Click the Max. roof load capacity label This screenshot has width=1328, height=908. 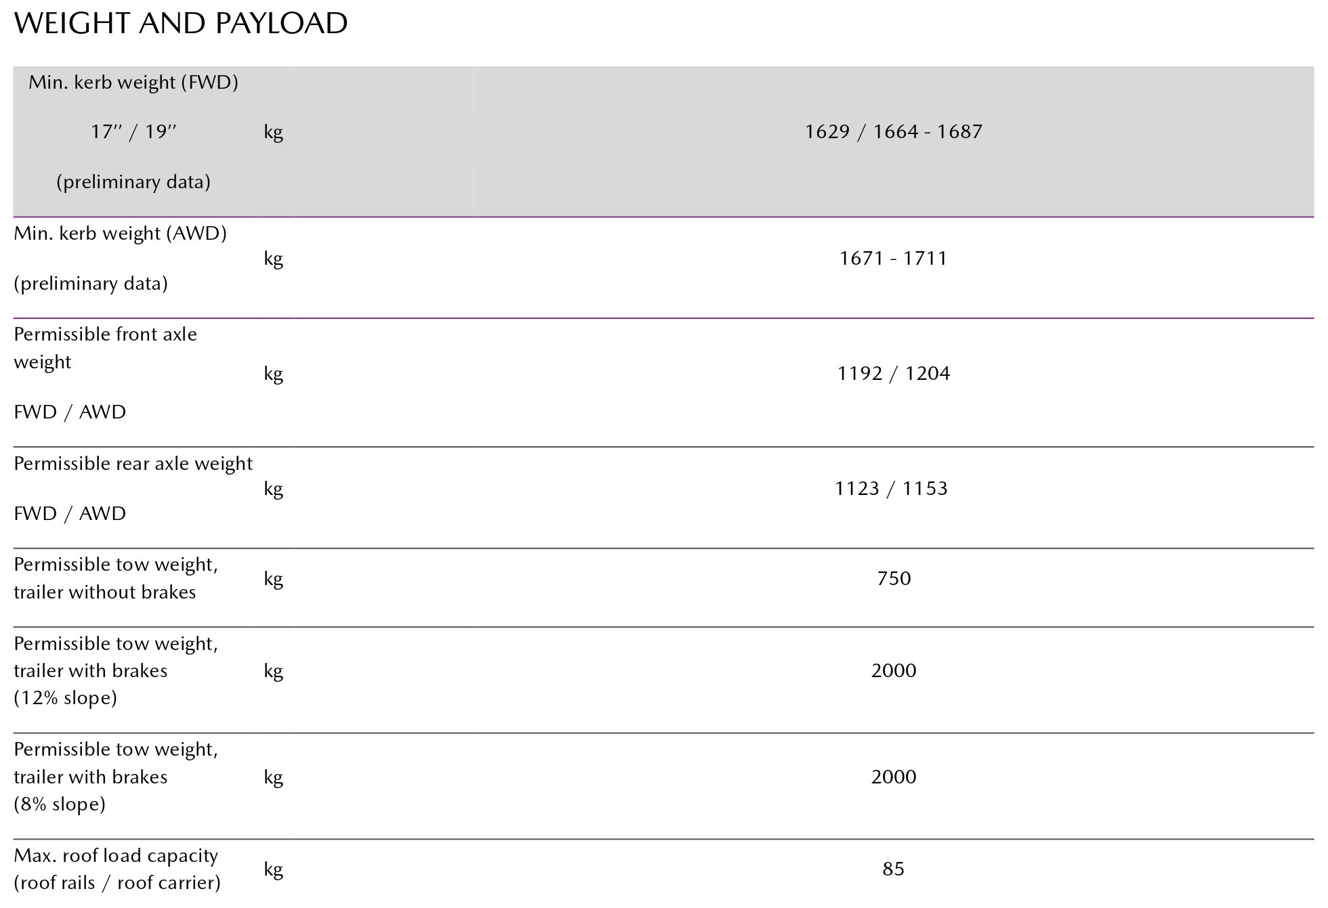click(116, 856)
